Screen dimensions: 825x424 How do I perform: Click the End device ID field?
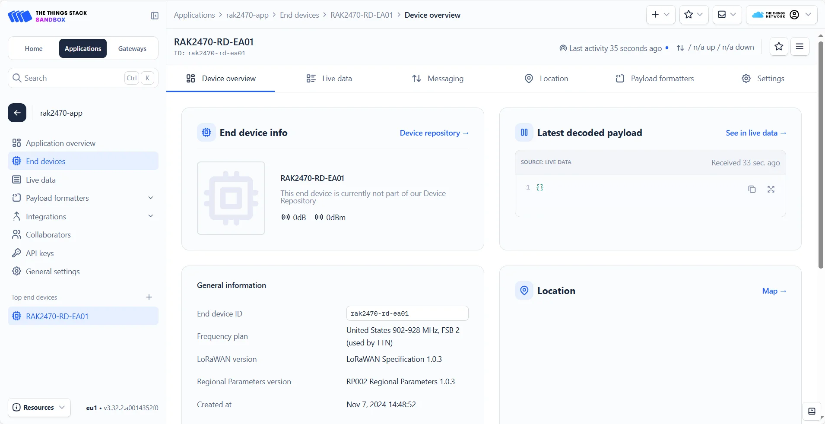click(407, 313)
